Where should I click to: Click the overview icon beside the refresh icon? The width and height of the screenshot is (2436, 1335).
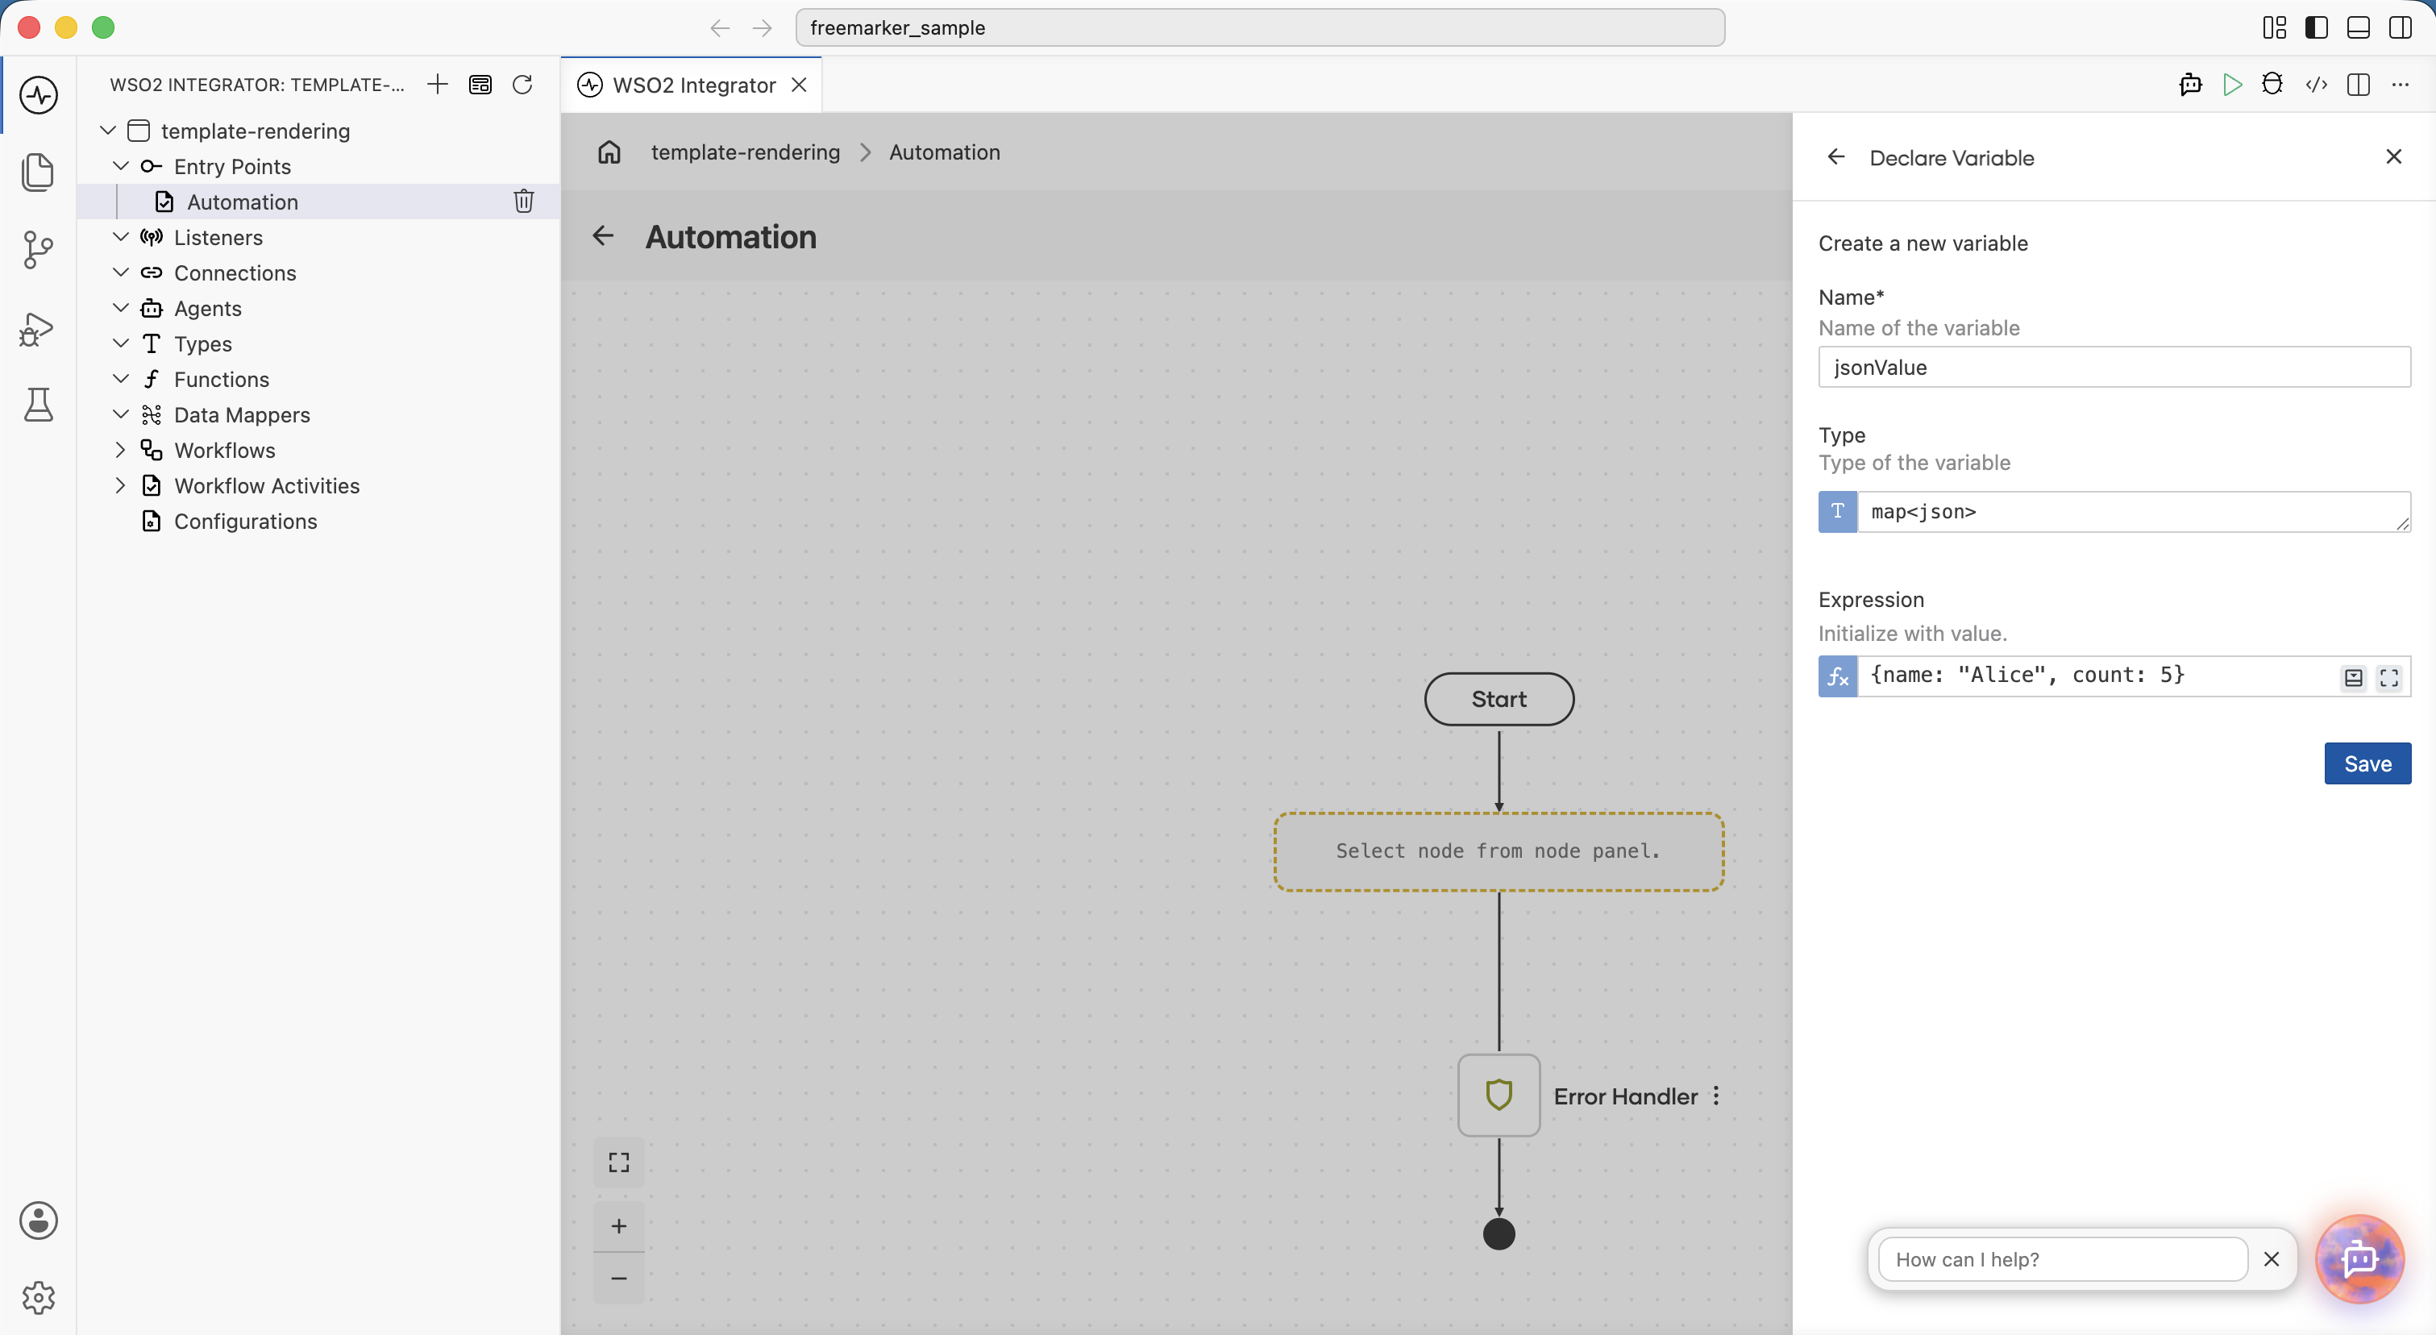(x=480, y=84)
